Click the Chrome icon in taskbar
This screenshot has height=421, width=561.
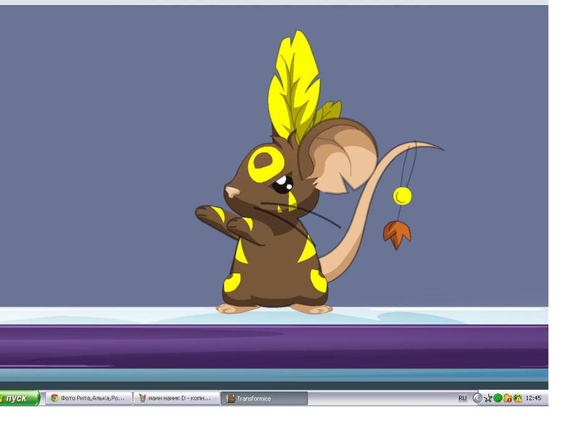tap(54, 398)
